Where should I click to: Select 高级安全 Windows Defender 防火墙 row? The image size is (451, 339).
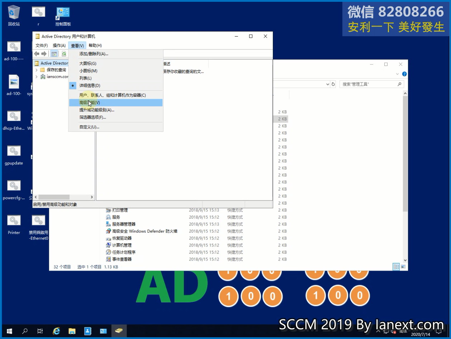coord(196,231)
